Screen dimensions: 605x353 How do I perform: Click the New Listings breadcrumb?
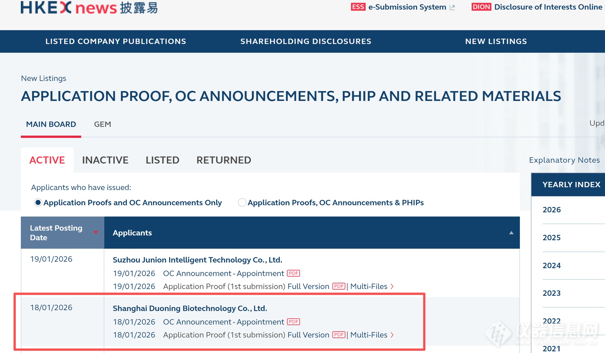[43, 78]
